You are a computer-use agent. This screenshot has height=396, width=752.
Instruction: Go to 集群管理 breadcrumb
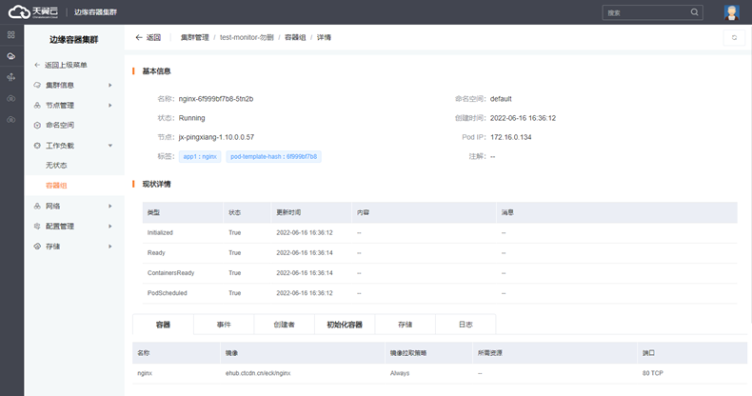click(x=195, y=37)
